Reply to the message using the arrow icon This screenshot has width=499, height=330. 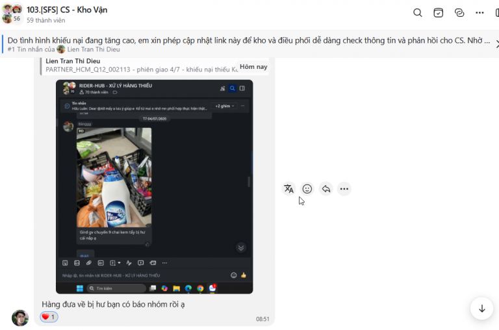326,188
